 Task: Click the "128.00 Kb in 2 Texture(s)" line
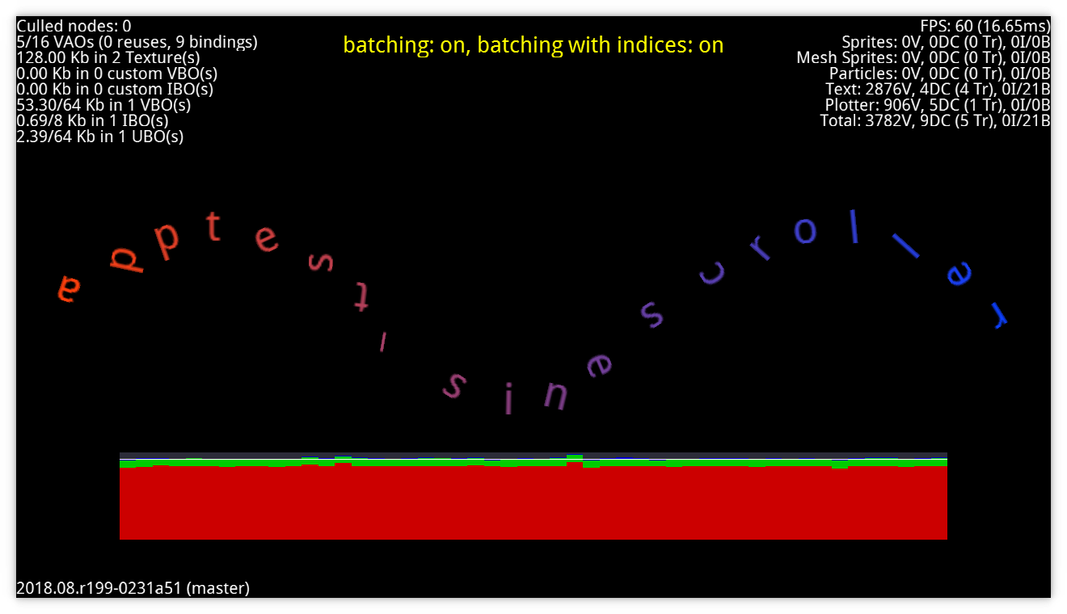click(x=108, y=57)
